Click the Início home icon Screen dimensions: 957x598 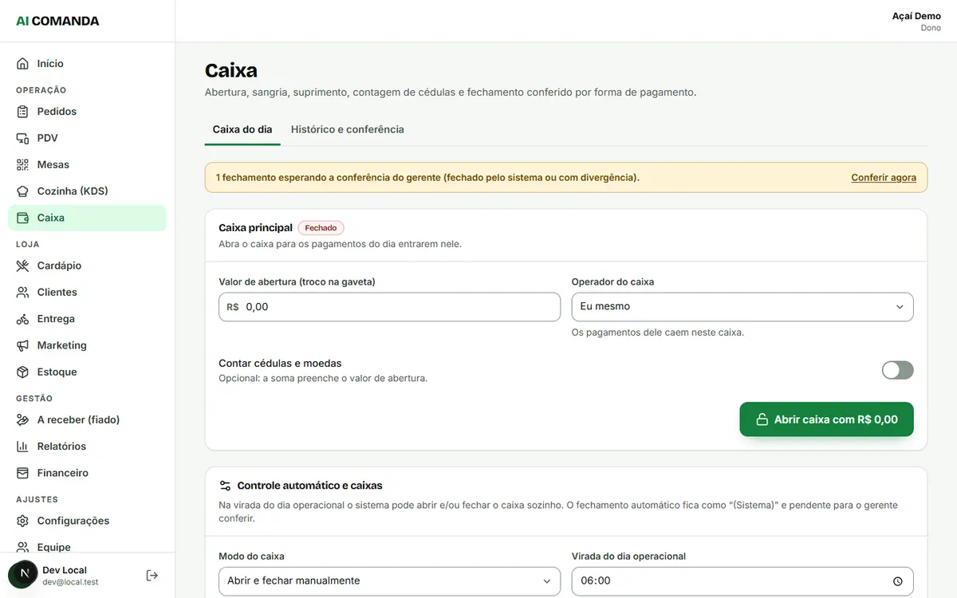(22, 64)
